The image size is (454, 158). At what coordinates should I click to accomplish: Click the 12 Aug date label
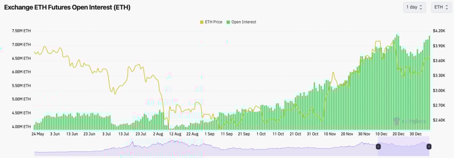(x=175, y=134)
